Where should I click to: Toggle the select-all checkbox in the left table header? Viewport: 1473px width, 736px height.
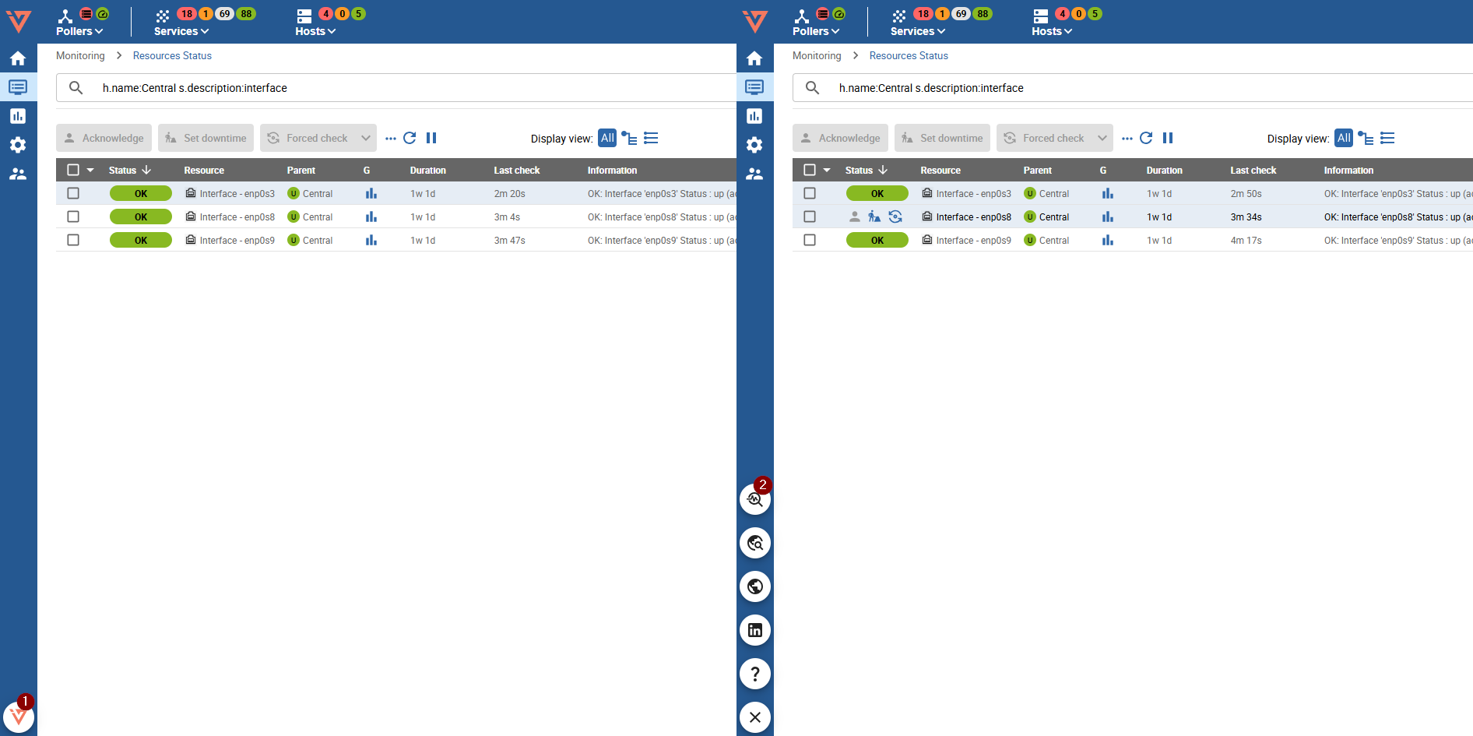tap(73, 170)
